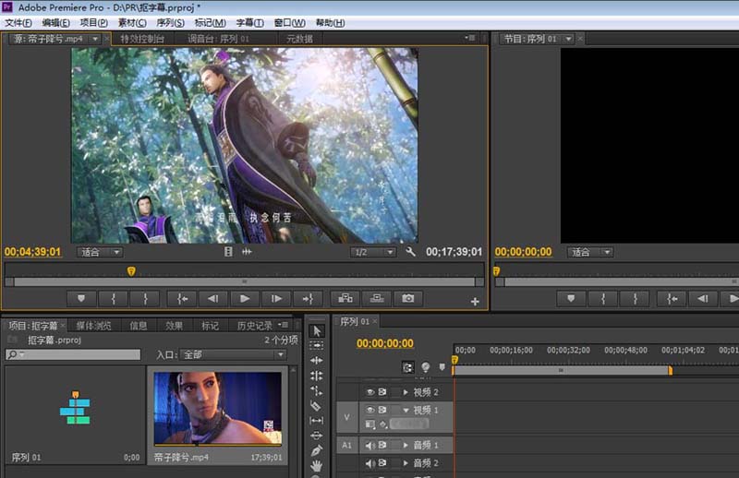739x478 pixels.
Task: Click the timeline lightbulb icon
Action: pyautogui.click(x=426, y=367)
